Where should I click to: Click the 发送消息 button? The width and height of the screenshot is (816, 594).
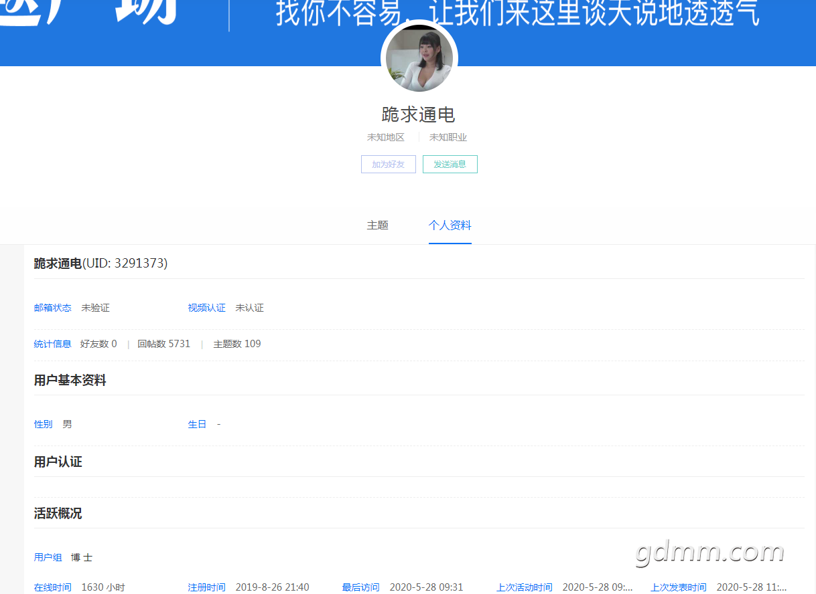click(x=450, y=164)
